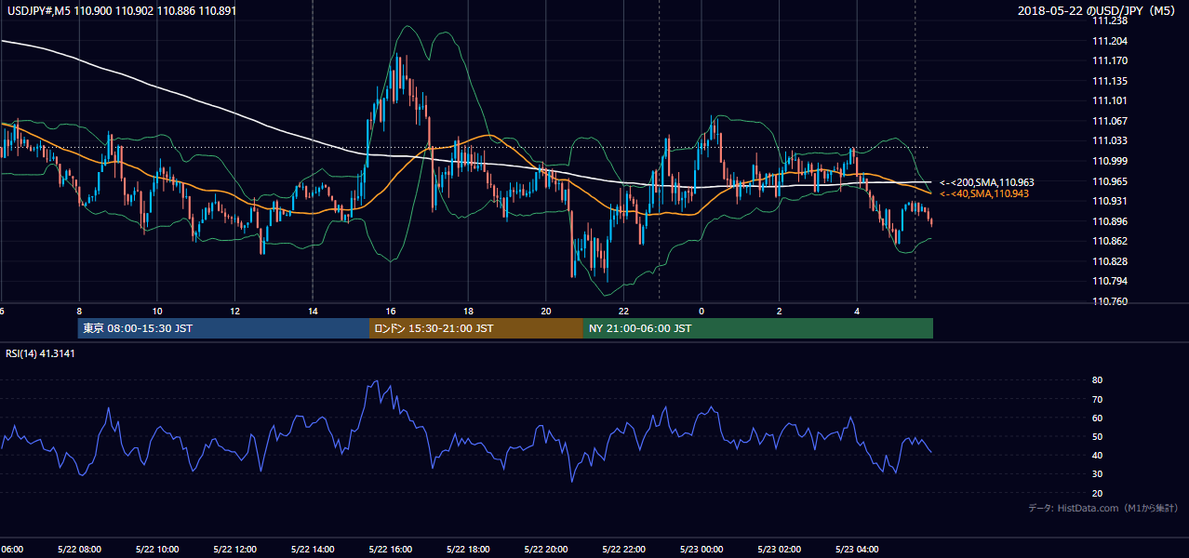This screenshot has width=1189, height=558.
Task: Click the HistData.com data source credit
Action: click(x=1102, y=508)
